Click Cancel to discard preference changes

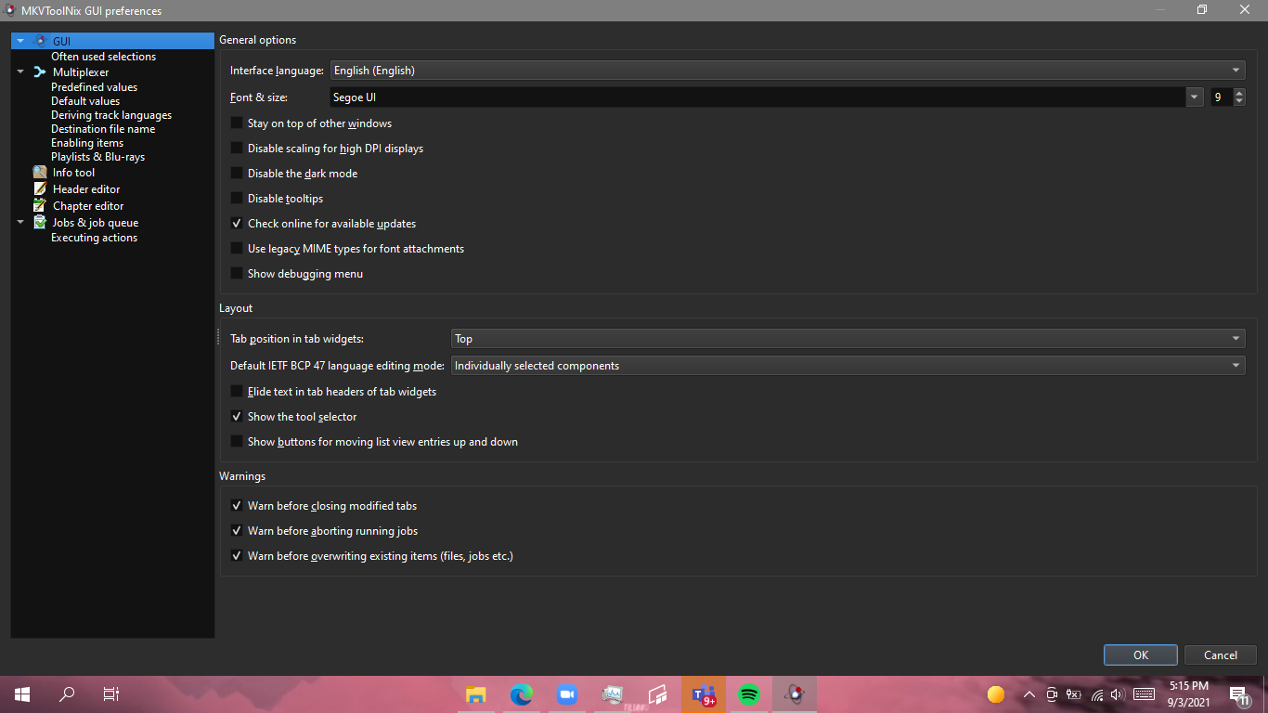pyautogui.click(x=1221, y=655)
